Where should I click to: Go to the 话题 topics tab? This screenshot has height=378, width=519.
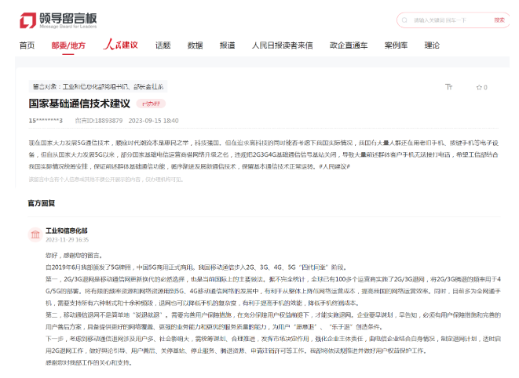pyautogui.click(x=163, y=45)
